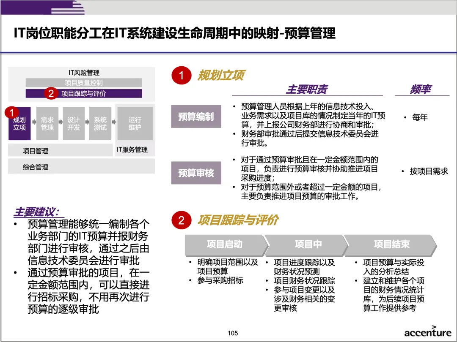Viewport: 457px width, 342px height.
Task: Click the page number 105
Action: click(x=233, y=333)
